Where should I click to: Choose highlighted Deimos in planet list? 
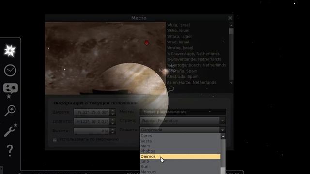[x=180, y=156]
